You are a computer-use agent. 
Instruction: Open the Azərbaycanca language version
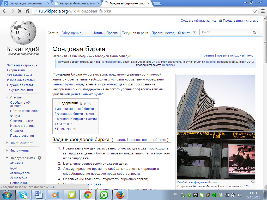pyautogui.click(x=20, y=173)
